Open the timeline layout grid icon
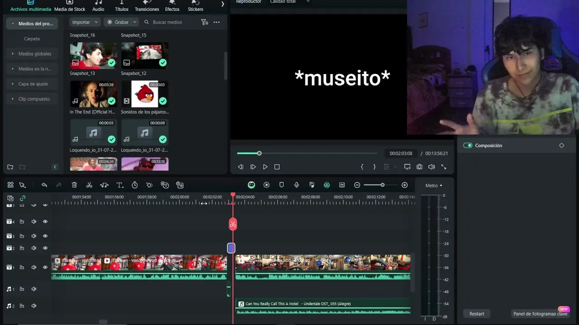 (x=10, y=185)
